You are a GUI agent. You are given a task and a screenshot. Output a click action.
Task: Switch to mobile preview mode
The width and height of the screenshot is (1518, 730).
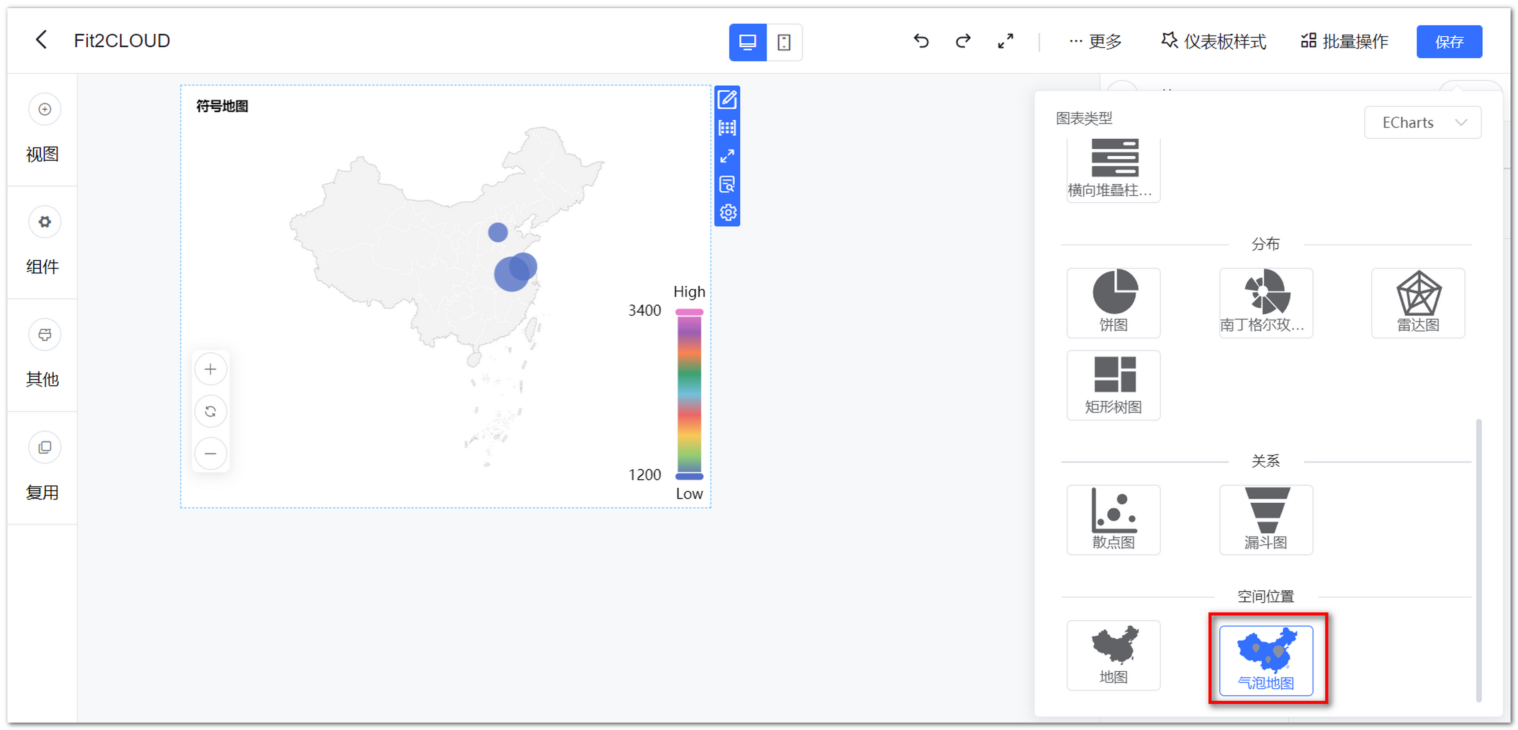(784, 42)
